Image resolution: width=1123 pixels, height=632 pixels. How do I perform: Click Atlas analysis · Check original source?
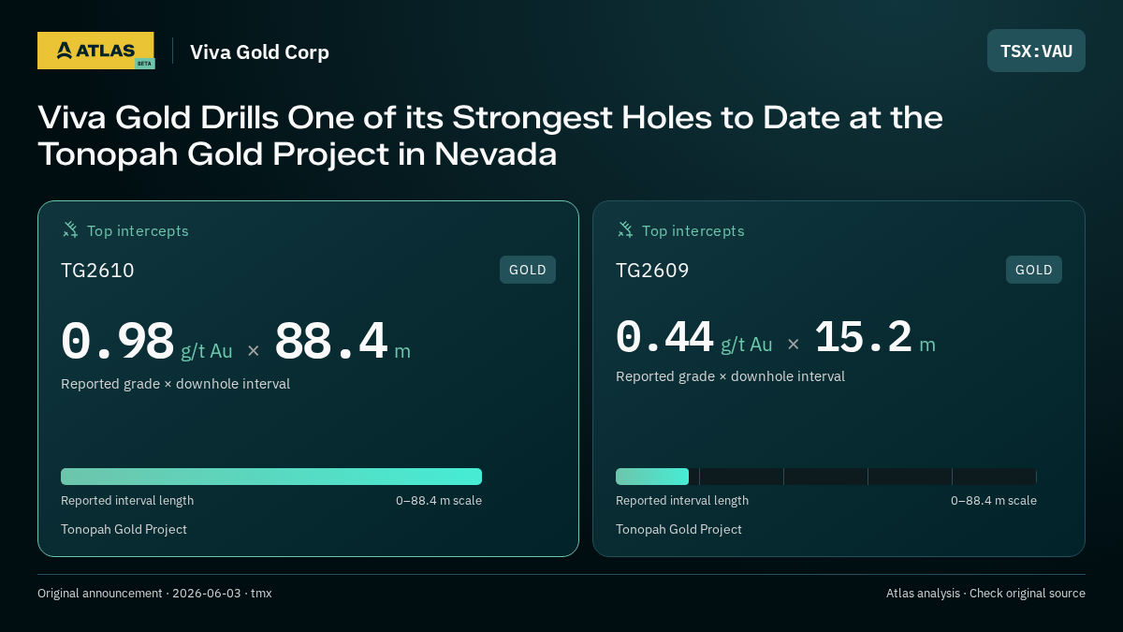tap(985, 594)
